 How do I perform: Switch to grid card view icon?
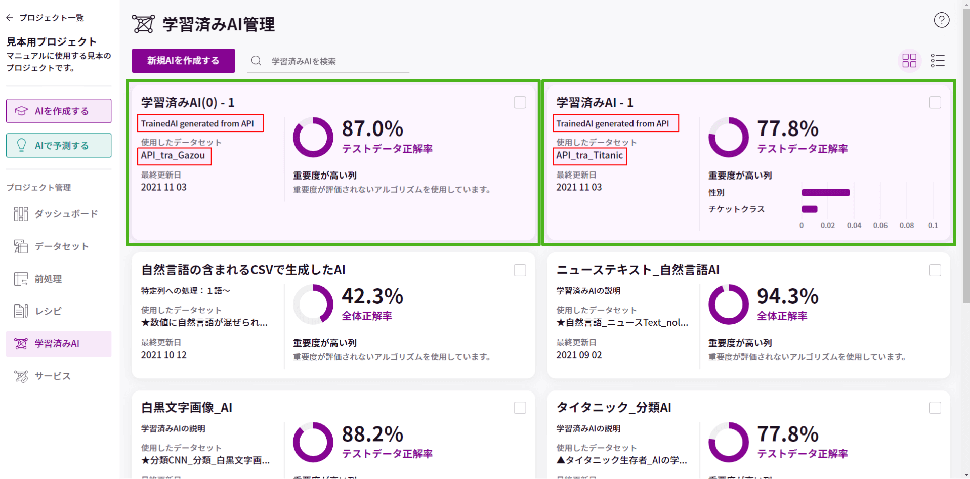click(909, 61)
